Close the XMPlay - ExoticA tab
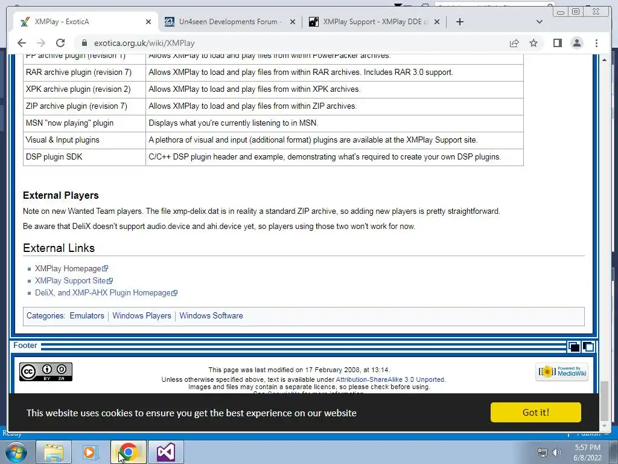Viewport: 618px width, 464px height. (148, 22)
